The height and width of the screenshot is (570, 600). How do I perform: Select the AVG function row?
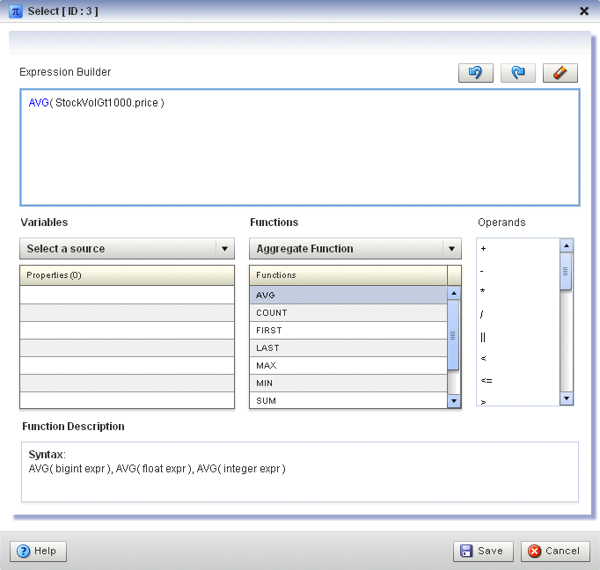tap(348, 295)
